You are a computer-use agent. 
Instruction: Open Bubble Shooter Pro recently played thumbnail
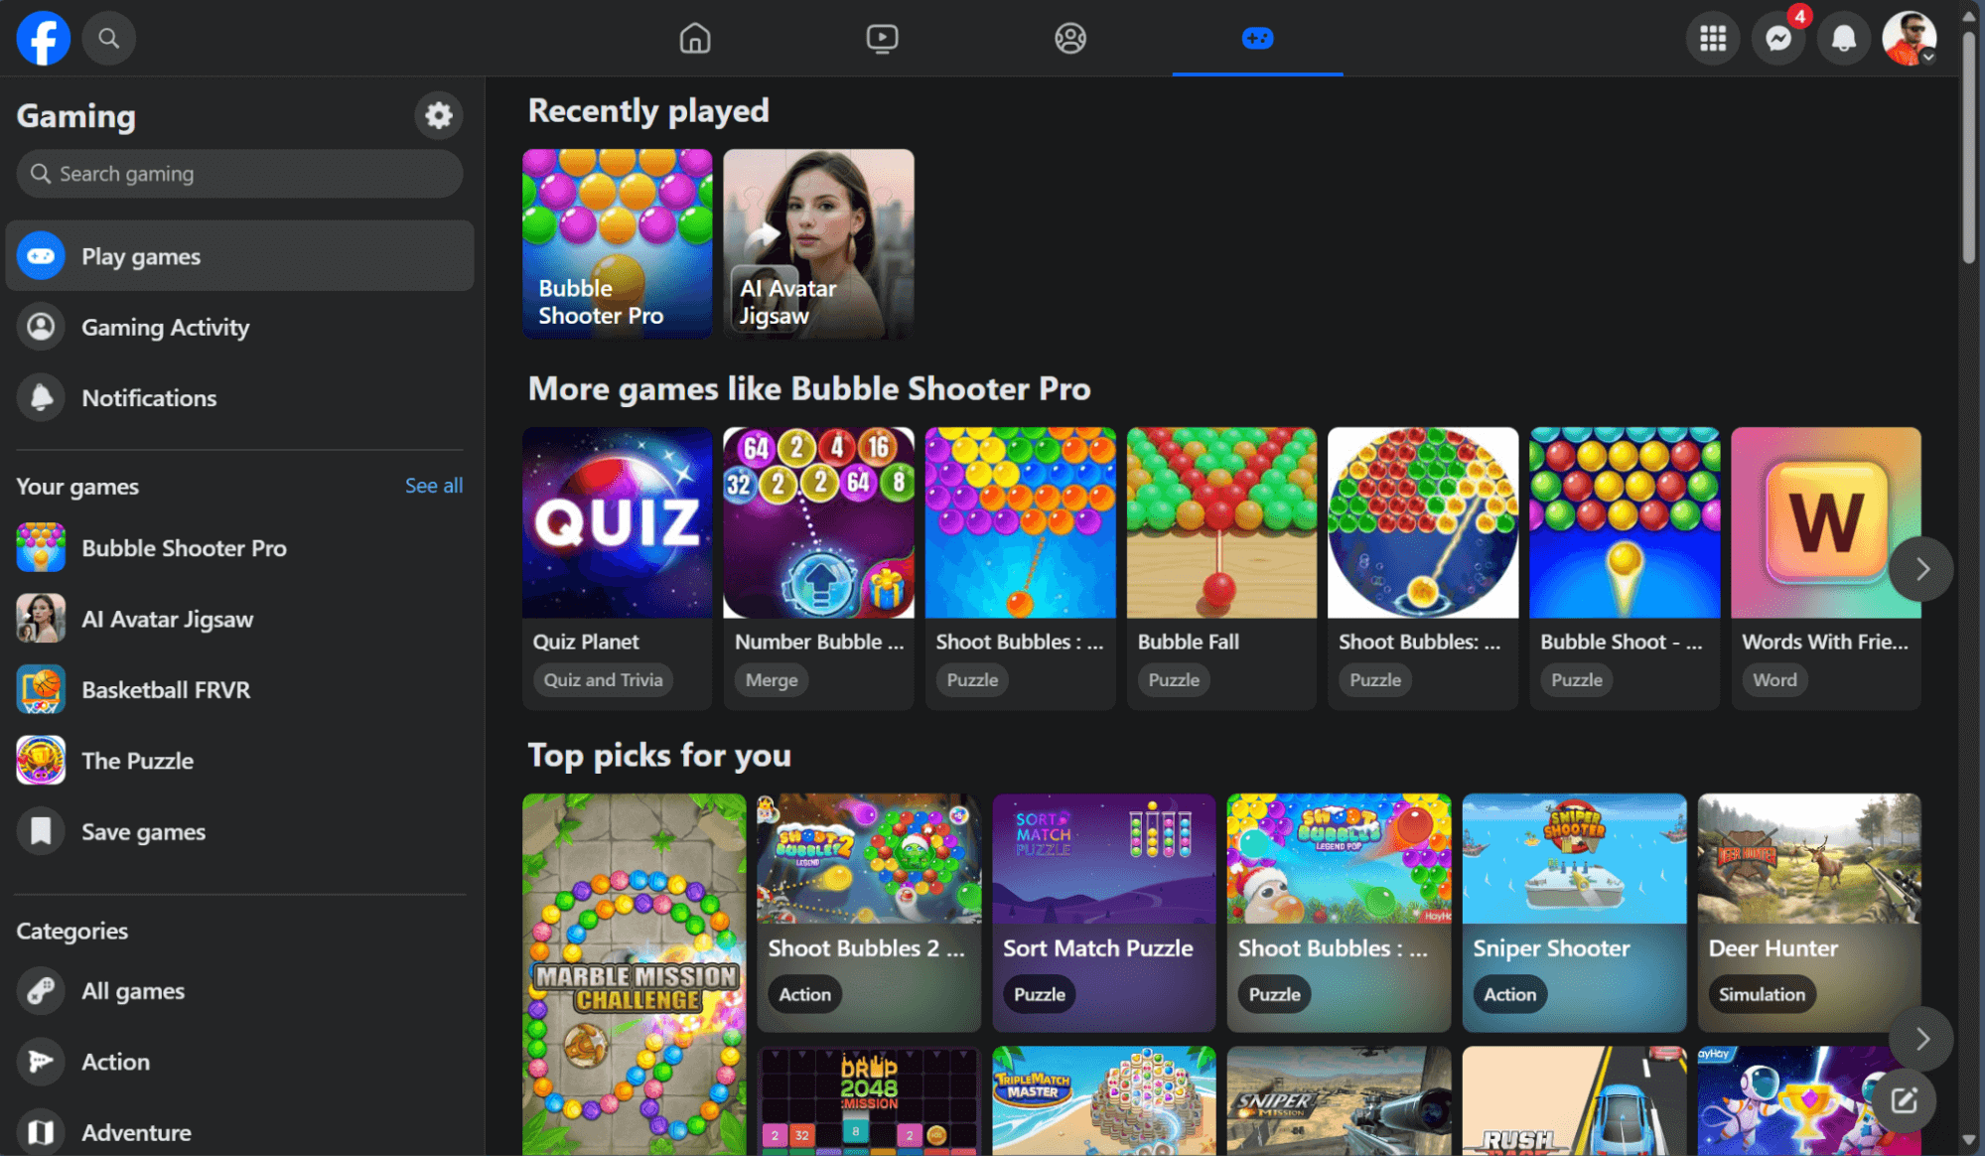[x=617, y=243]
